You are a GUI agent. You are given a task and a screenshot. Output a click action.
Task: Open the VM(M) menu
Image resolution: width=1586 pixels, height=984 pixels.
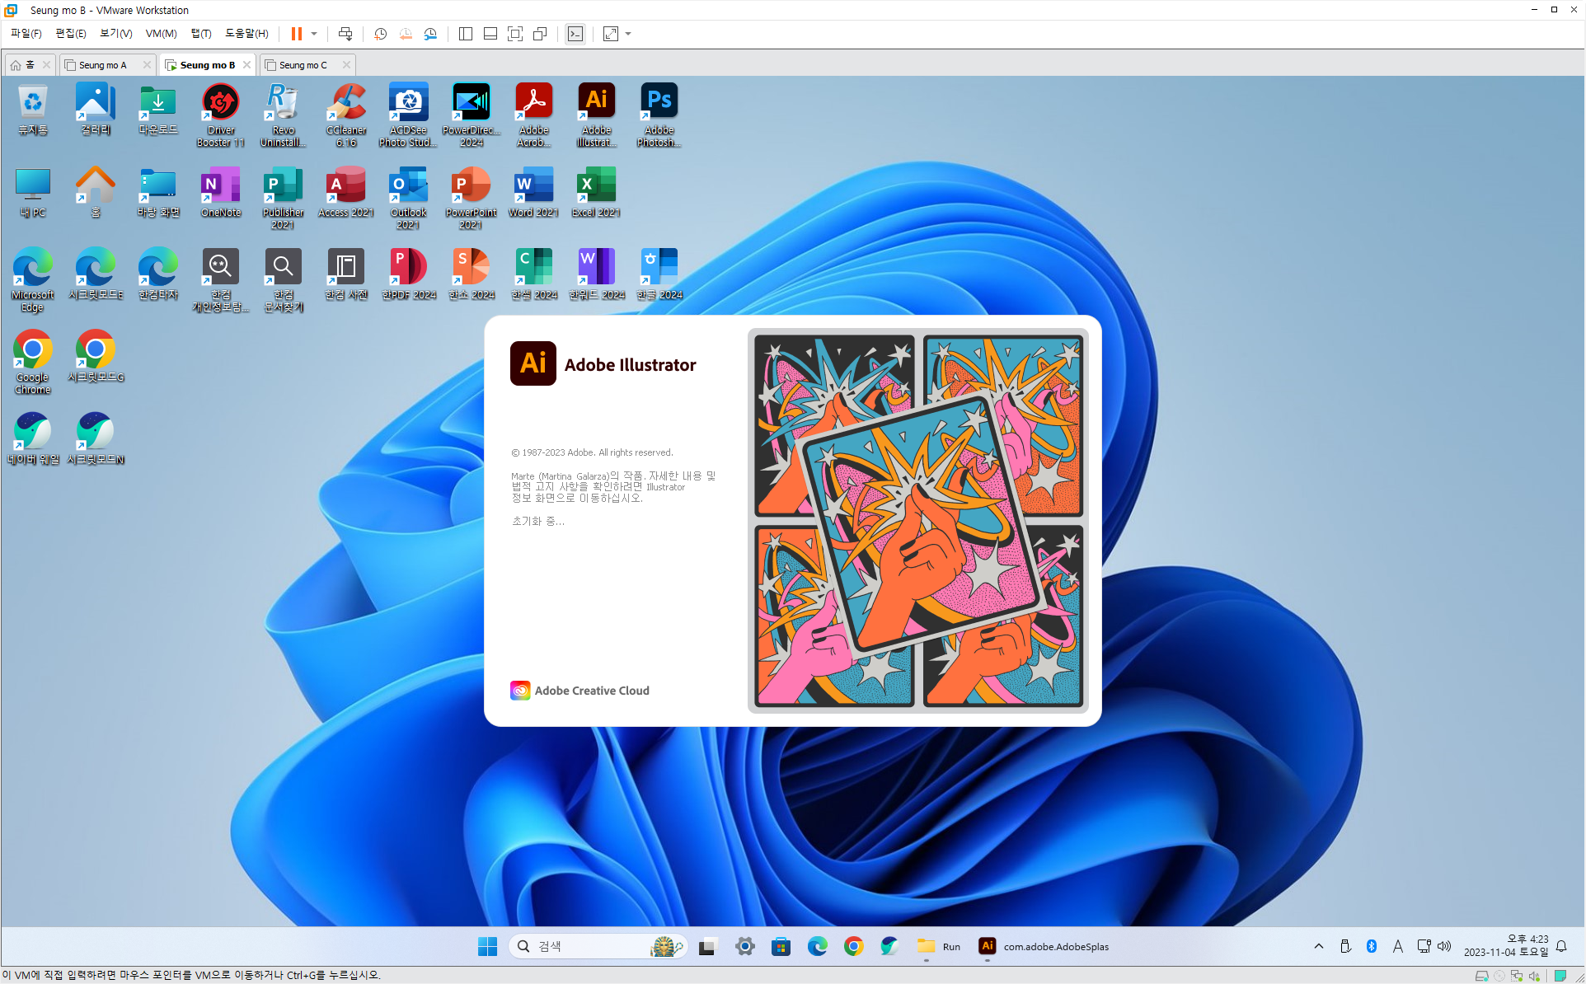point(161,34)
